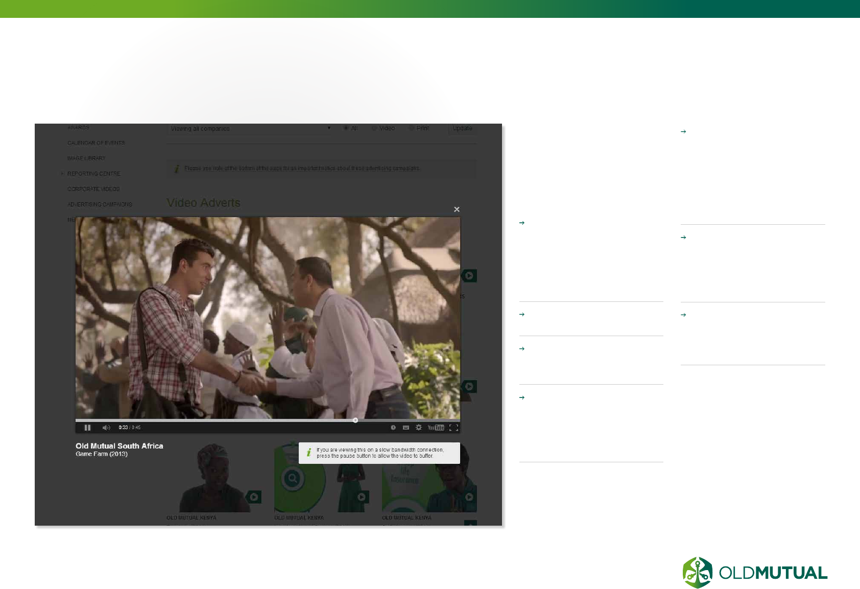Click the Update button
Screen dimensions: 860x589
tap(462, 128)
